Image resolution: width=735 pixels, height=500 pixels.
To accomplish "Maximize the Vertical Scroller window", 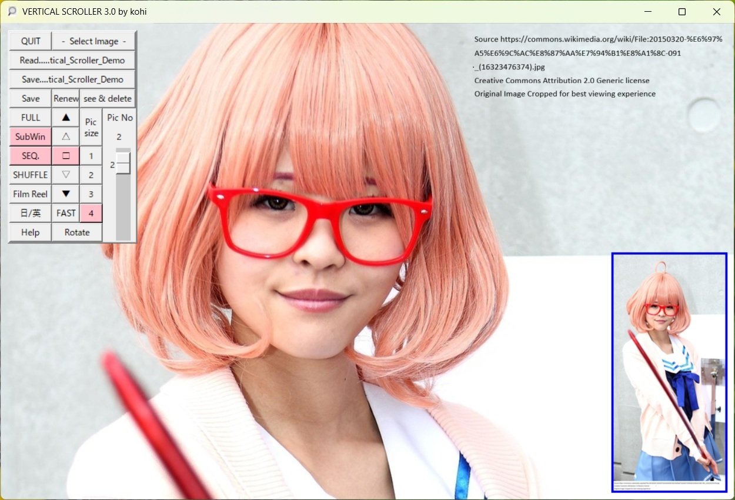I will [x=682, y=12].
